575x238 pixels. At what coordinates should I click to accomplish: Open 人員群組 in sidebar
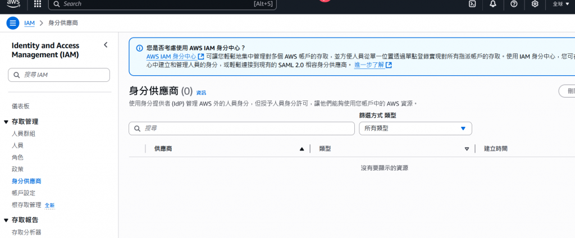click(24, 134)
